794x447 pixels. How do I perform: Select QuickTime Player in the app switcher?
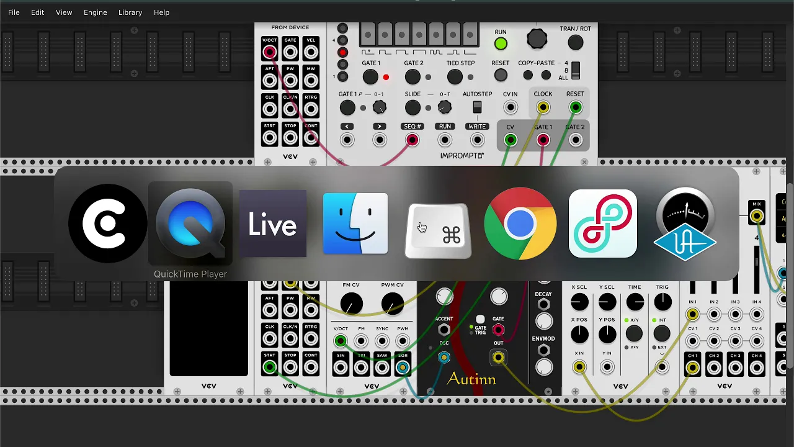190,224
